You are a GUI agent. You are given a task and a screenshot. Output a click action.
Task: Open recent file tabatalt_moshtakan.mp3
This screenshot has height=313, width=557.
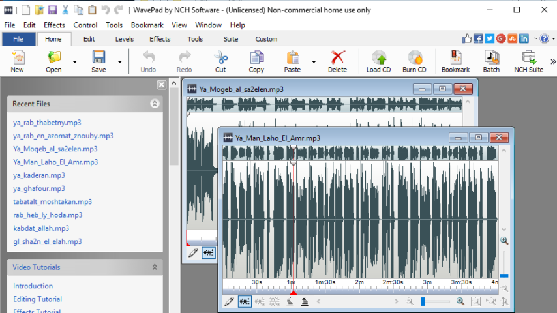(53, 201)
